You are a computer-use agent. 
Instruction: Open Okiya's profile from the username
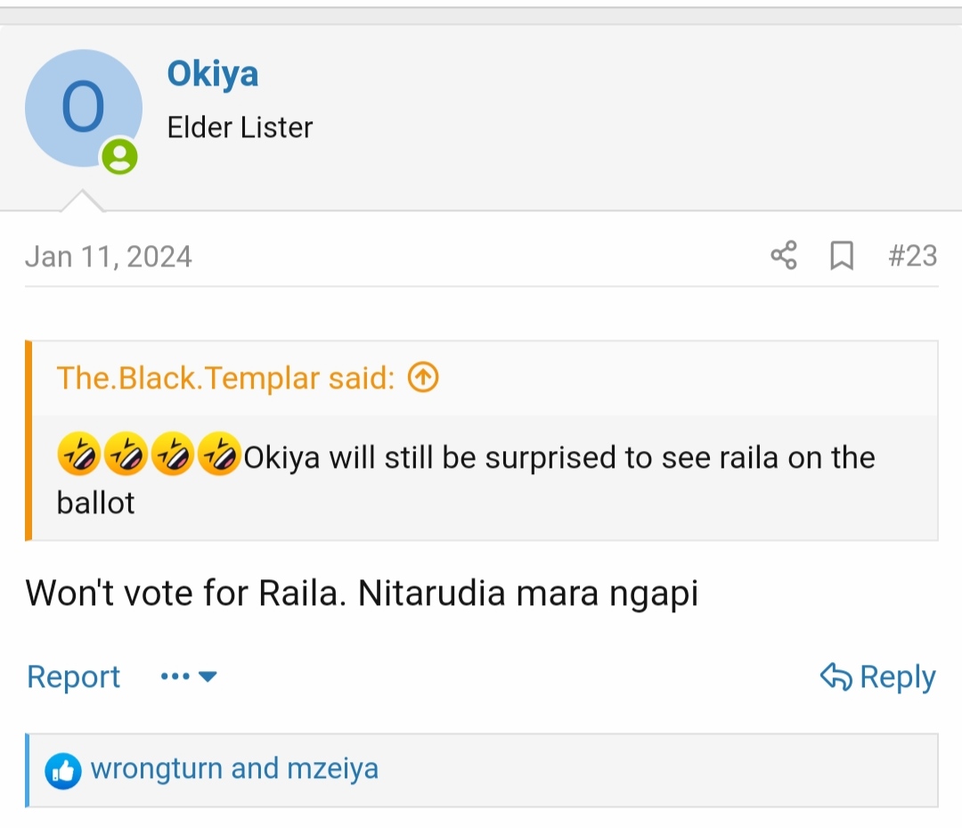click(x=213, y=74)
